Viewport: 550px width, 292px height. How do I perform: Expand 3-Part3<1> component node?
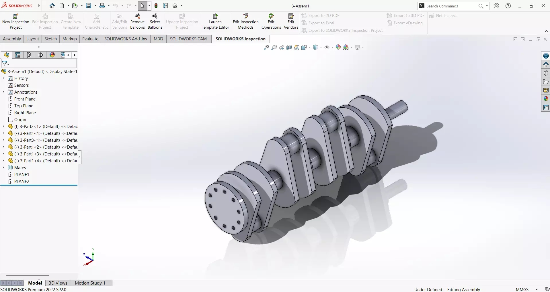pos(3,140)
